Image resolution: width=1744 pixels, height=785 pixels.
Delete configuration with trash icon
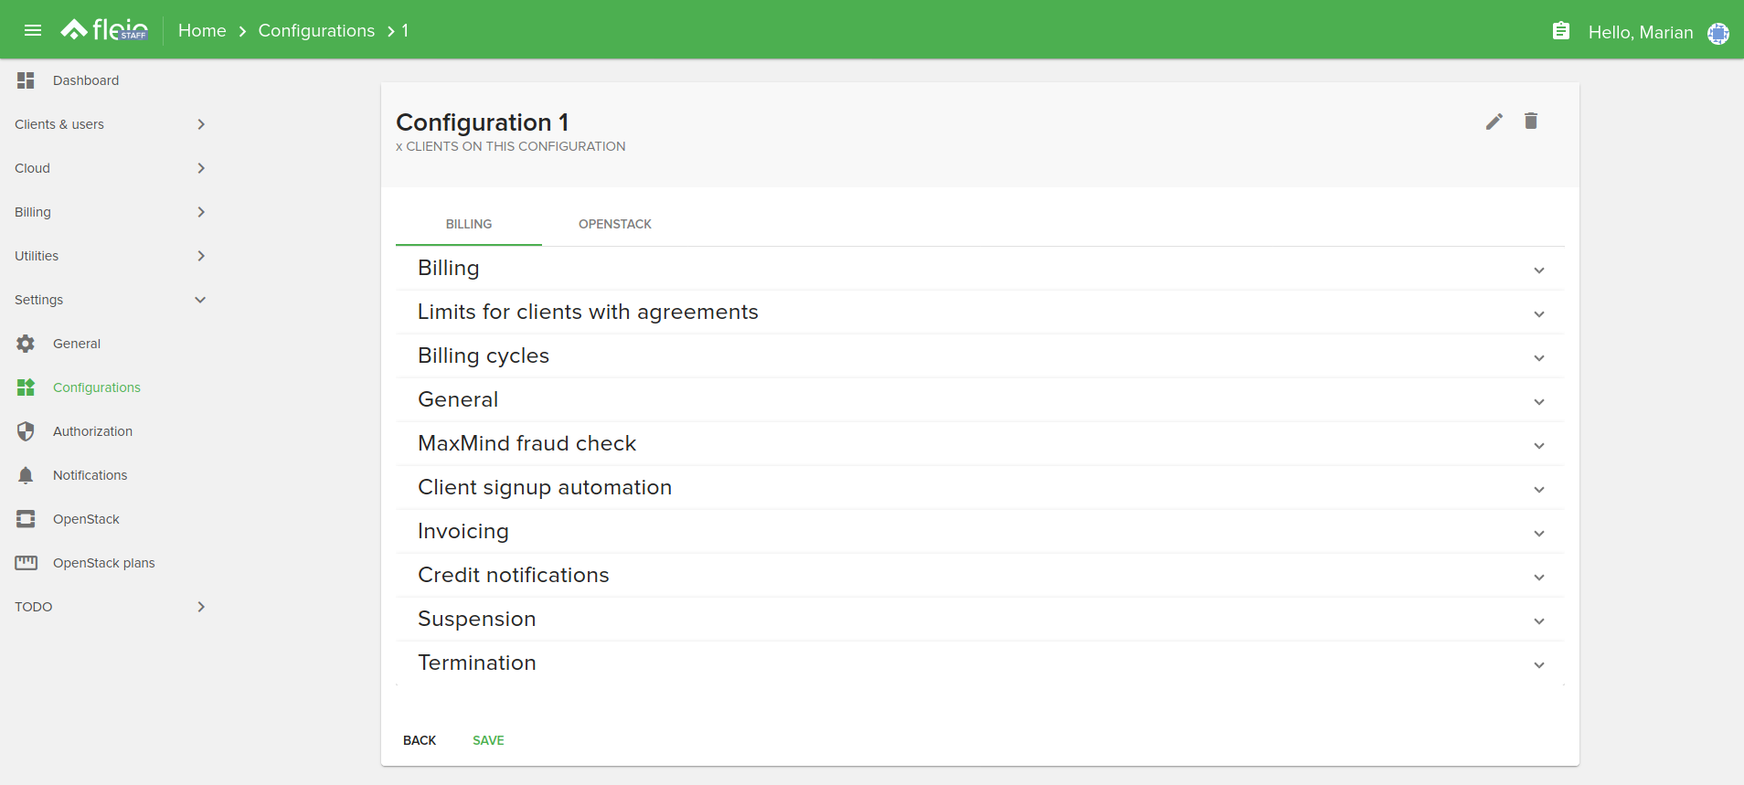click(1531, 121)
